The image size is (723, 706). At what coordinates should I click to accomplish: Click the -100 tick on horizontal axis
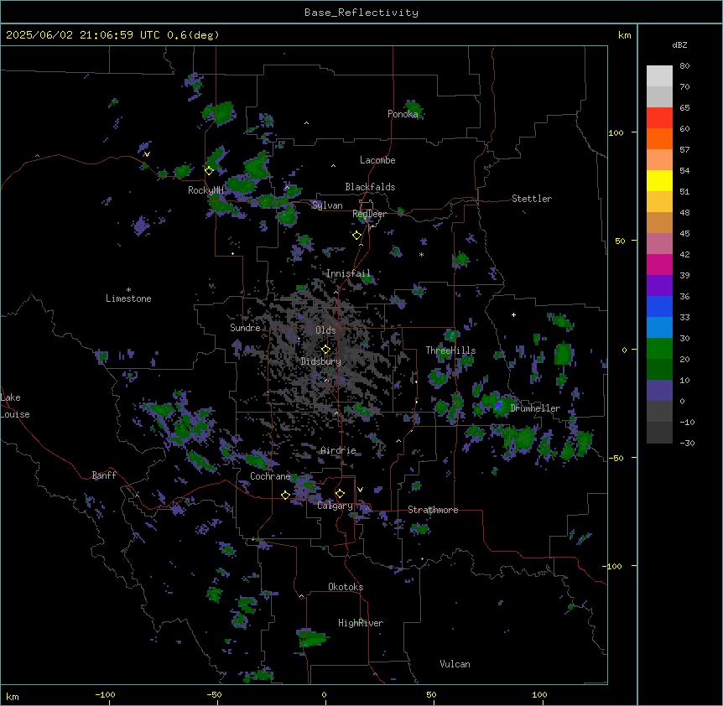tap(105, 694)
